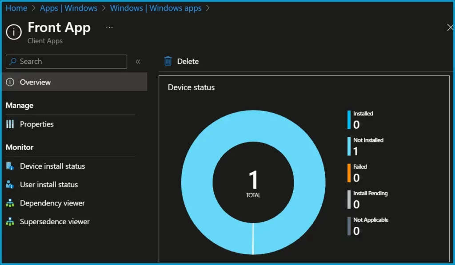455x265 pixels.
Task: Select the Not Installed legend label
Action: coord(368,140)
